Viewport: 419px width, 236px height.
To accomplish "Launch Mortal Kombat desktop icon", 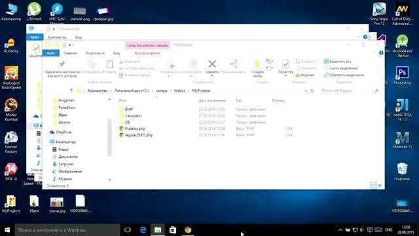I will click(x=11, y=109).
